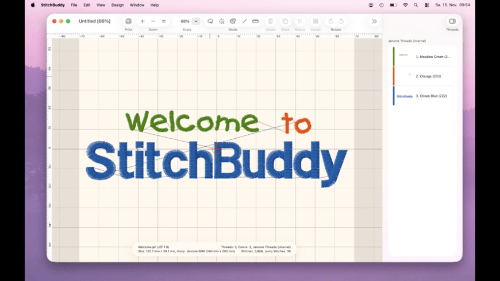Click the battery menu bar icon

pos(394,5)
